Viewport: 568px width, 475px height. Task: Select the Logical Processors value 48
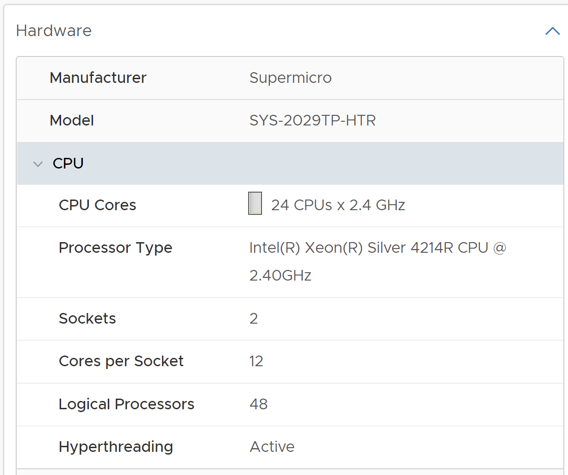(x=258, y=404)
